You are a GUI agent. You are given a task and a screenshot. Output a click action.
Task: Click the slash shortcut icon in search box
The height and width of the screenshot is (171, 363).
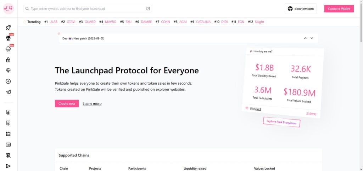(x=148, y=9)
